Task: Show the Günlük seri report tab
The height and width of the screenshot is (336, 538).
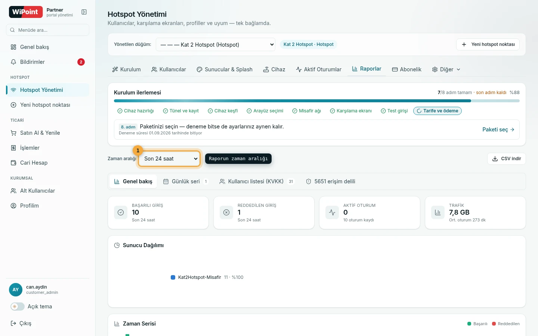Action: 186,181
